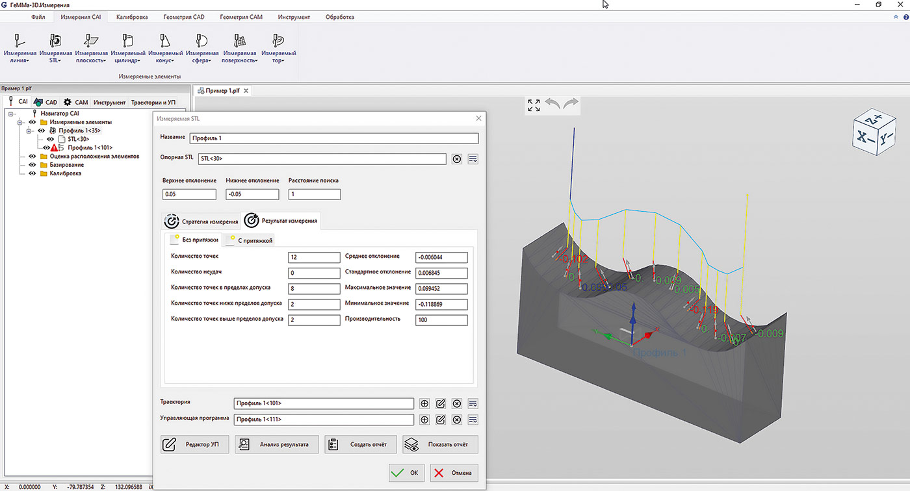Screen dimensions: 910x491
Task: Add Управляющая программа with plus icon
Action: [424, 420]
